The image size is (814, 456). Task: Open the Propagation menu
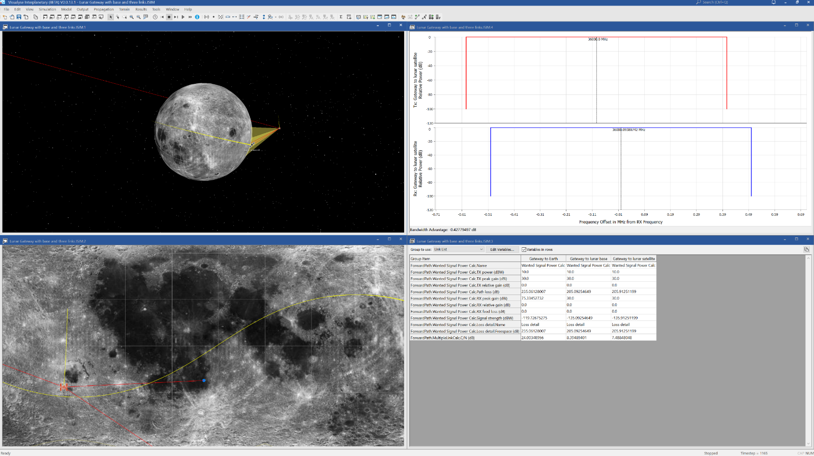pos(104,9)
